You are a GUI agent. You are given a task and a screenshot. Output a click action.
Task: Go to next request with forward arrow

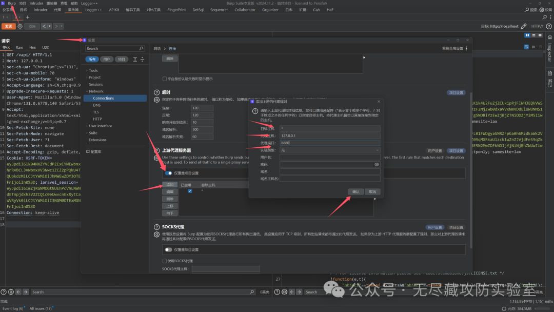(56, 26)
